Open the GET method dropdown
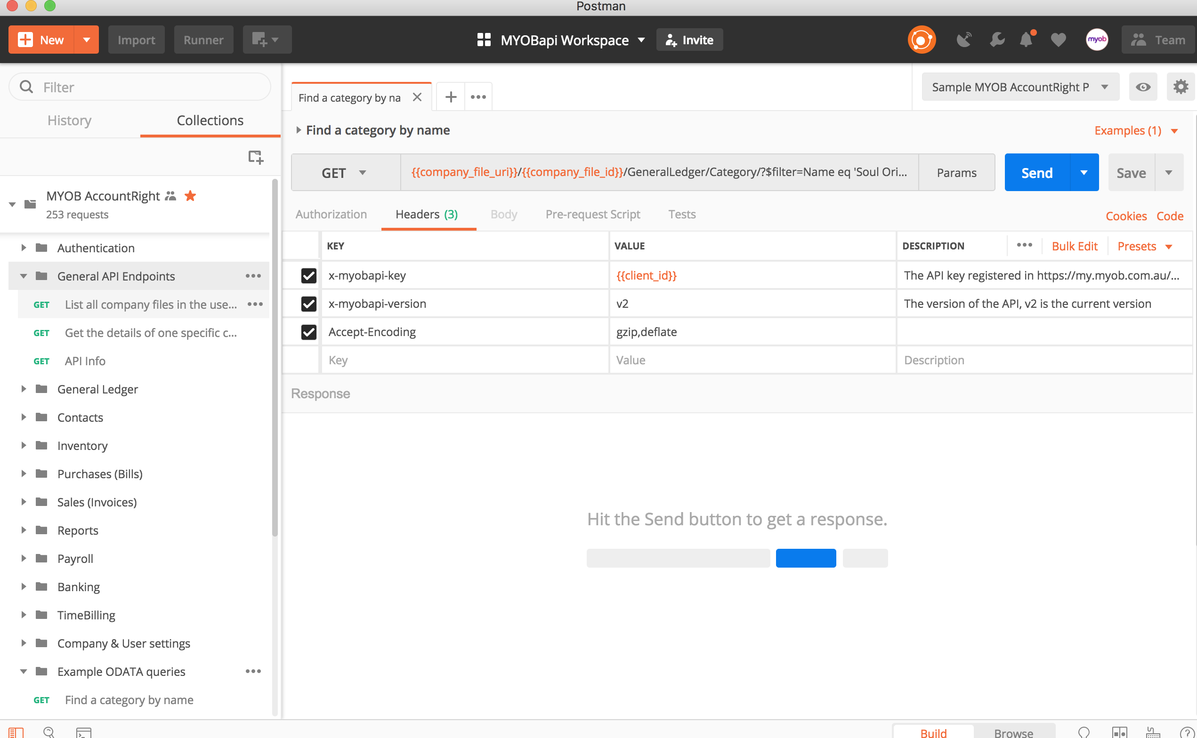Screen dimensions: 1197x738 pyautogui.click(x=346, y=172)
